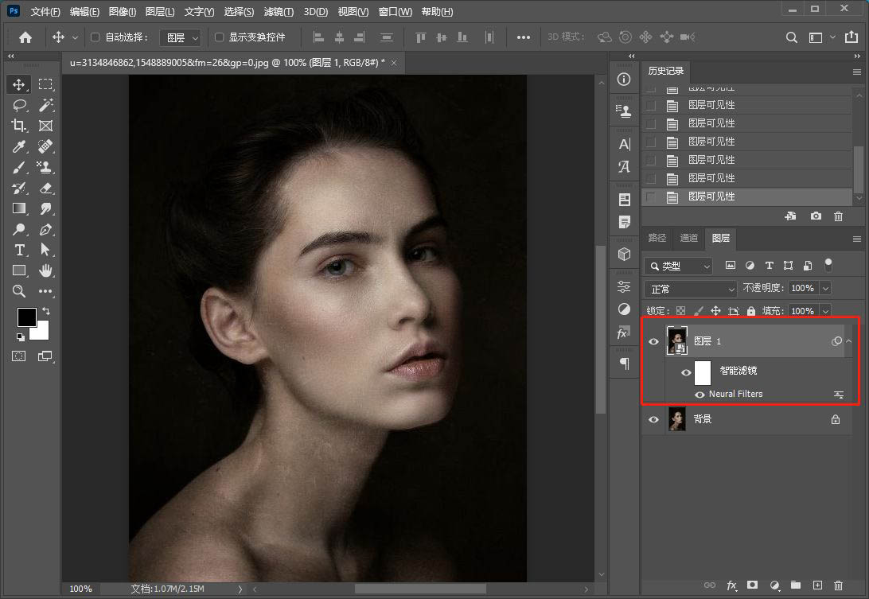Pick the Eyedropper tool
The height and width of the screenshot is (599, 869).
pos(19,146)
